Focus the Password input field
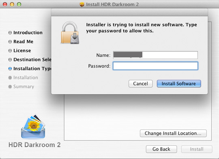The height and width of the screenshot is (159, 219). 155,66
